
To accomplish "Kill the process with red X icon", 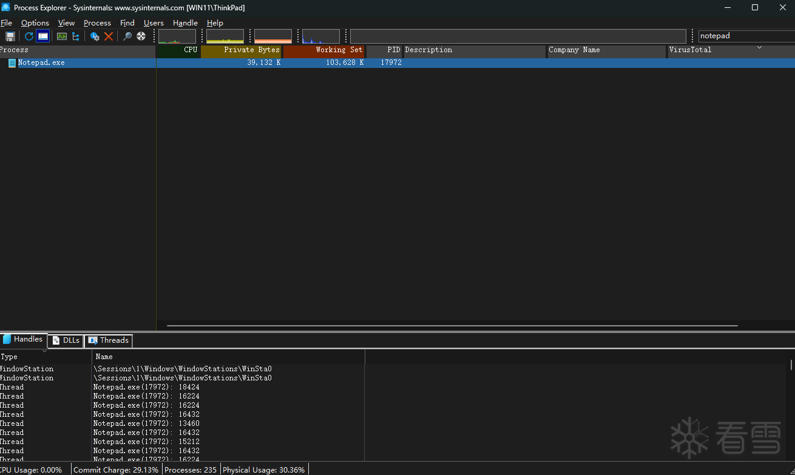I will point(109,36).
